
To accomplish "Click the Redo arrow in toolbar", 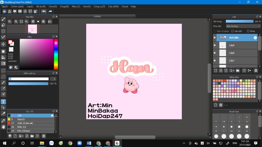I will 50,11.
